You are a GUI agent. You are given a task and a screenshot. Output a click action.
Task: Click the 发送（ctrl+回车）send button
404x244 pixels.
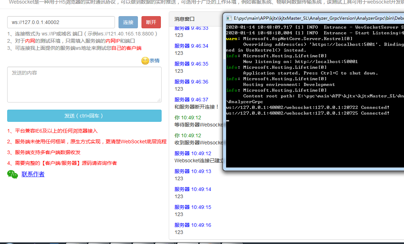click(84, 115)
